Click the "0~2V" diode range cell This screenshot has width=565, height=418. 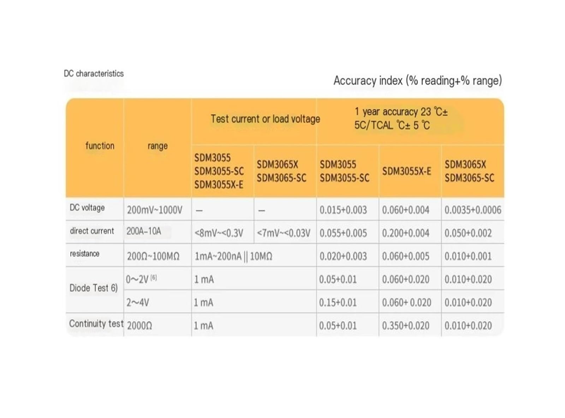tap(141, 279)
